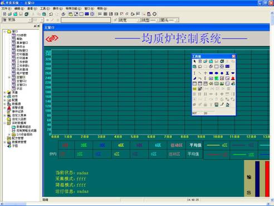Collapse the 实时数据库 tree node
This screenshot has width=274, height=206.
5,123
